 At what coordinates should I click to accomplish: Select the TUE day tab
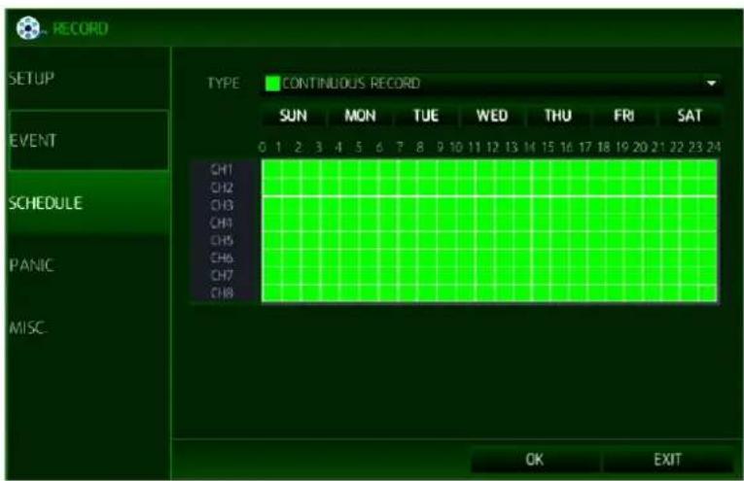(x=426, y=116)
